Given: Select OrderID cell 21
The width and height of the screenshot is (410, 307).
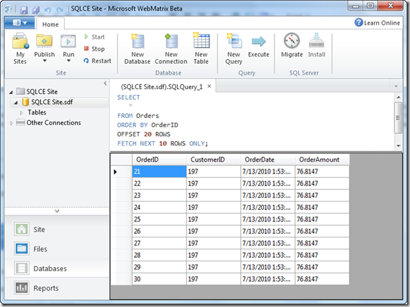Looking at the screenshot, I should click(159, 171).
